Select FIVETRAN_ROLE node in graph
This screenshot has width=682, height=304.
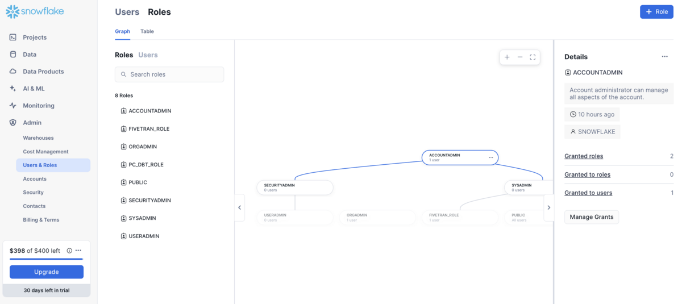[460, 217]
